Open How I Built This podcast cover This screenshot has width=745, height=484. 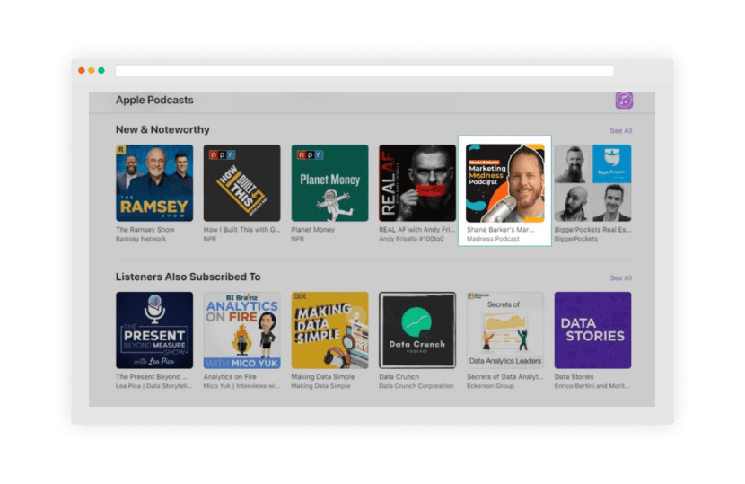pyautogui.click(x=241, y=183)
